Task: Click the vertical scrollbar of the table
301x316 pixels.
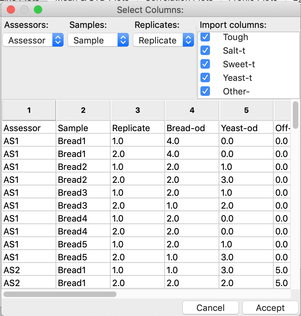Action: coord(296,115)
